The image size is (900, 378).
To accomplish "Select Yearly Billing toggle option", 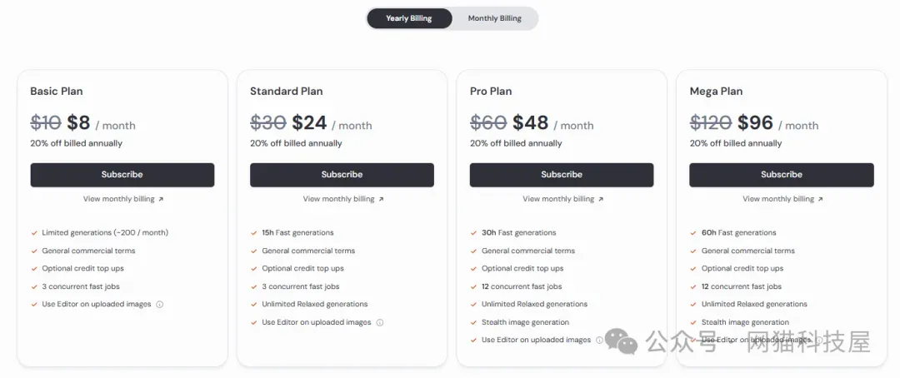I will pos(409,18).
